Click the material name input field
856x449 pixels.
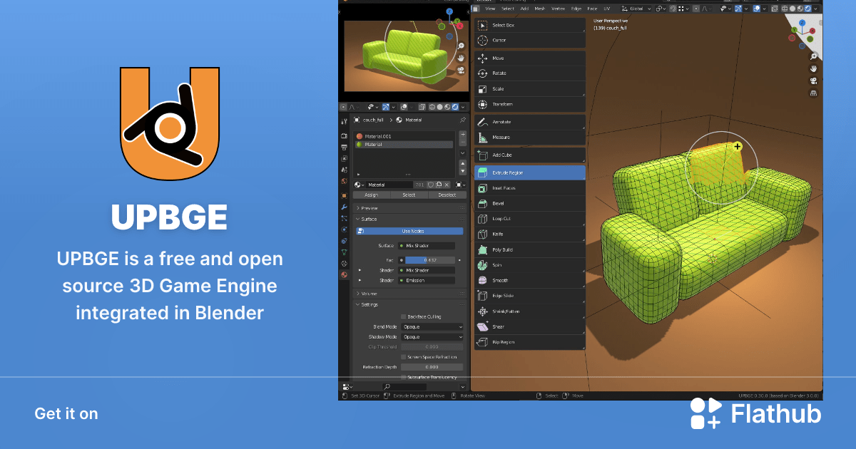click(x=388, y=185)
